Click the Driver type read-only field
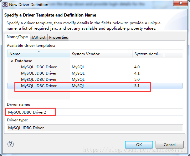Image resolution: width=190 pixels, height=156 pixels. [95, 128]
